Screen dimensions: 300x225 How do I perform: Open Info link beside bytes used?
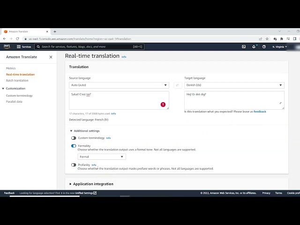pyautogui.click(x=113, y=113)
